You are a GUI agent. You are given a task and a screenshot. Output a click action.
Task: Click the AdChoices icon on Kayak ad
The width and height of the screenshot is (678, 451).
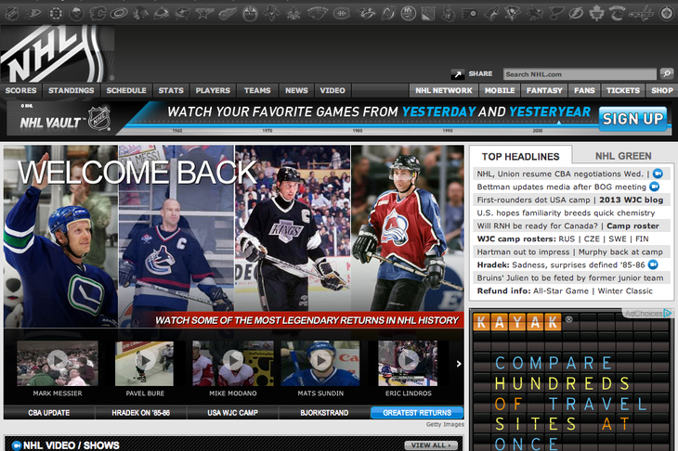click(x=669, y=314)
